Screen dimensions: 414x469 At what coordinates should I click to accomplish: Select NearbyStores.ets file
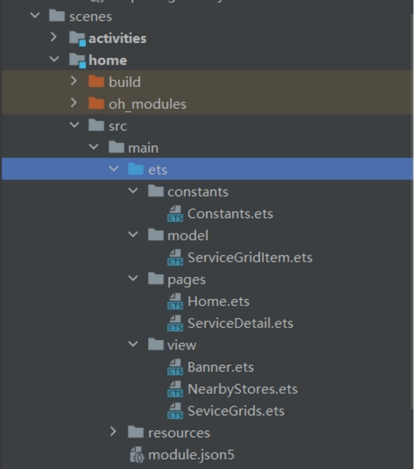click(243, 389)
